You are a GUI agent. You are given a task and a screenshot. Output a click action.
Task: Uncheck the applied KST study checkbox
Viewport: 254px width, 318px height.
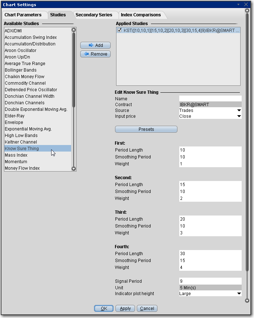coord(119,31)
